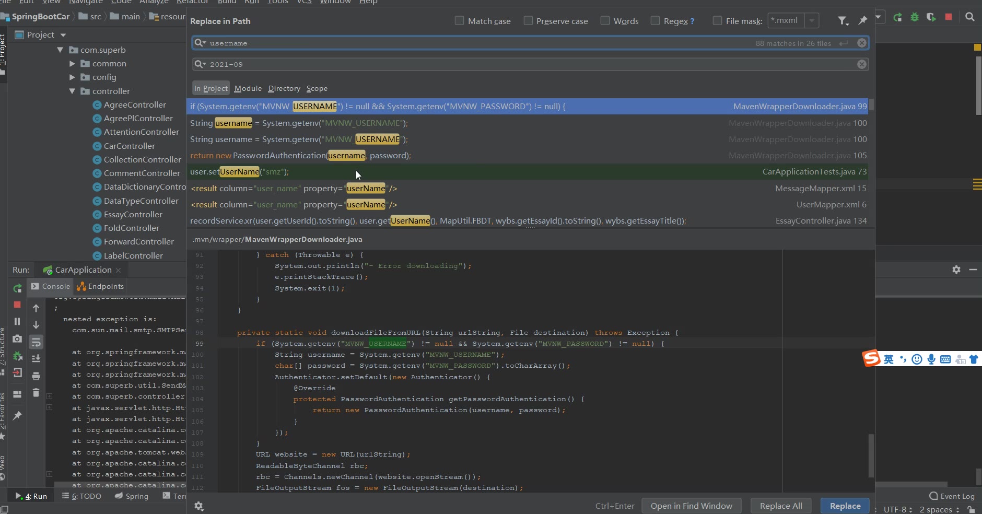Rerun CarApplication in Run panel
Screen dimensions: 982x514
(17, 288)
